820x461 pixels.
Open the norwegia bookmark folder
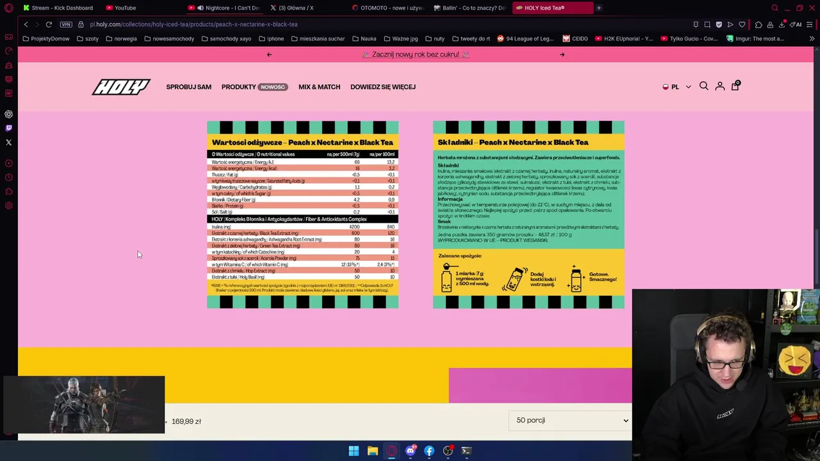121,38
